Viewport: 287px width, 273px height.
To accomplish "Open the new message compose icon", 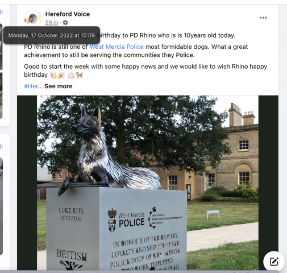I will click(274, 262).
